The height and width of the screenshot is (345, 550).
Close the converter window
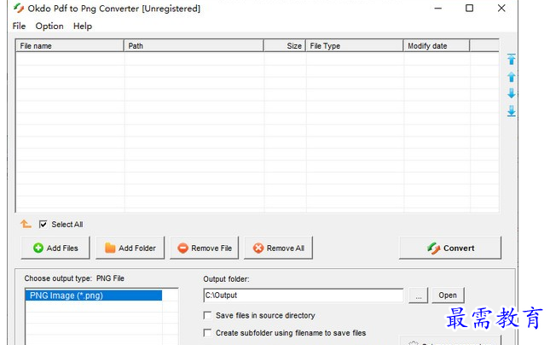(x=501, y=8)
